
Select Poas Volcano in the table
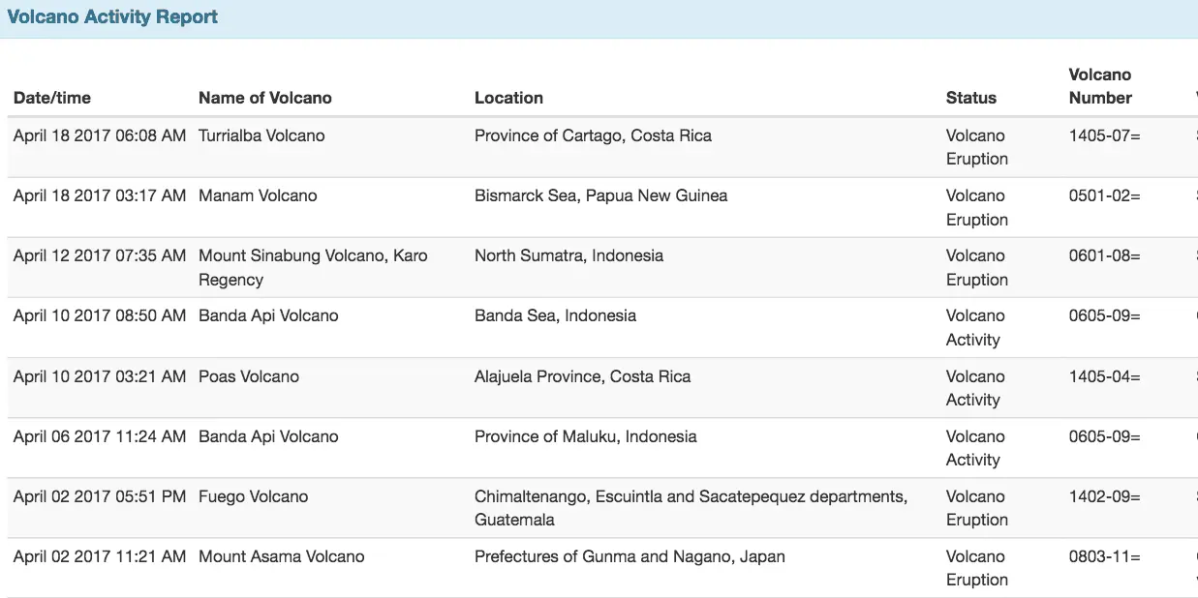point(249,376)
